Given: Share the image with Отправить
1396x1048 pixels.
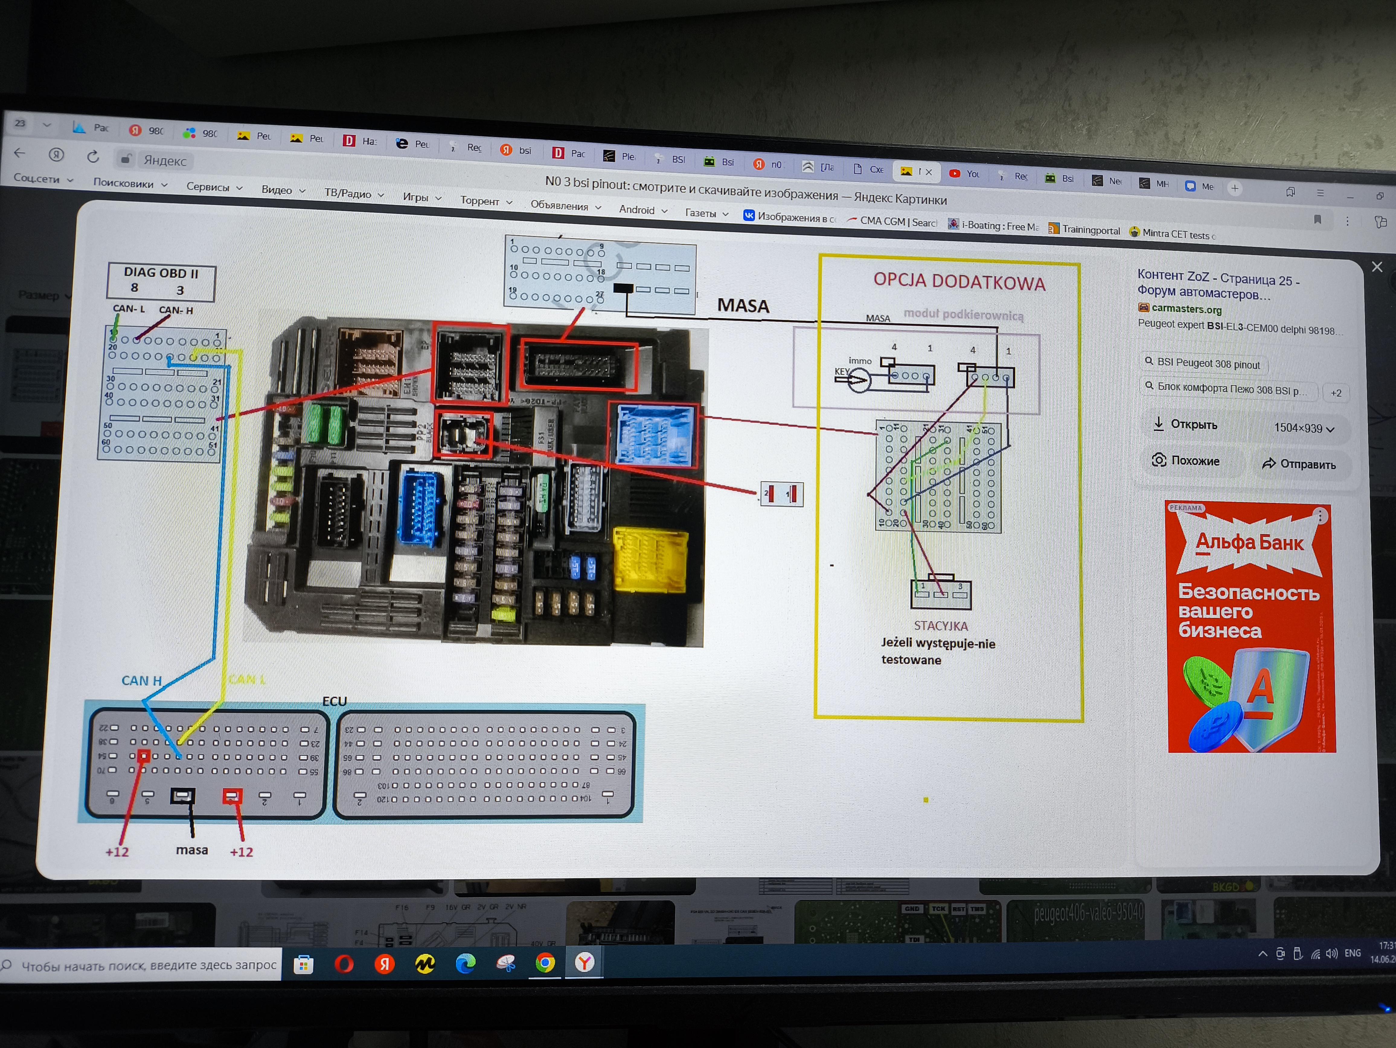Looking at the screenshot, I should [x=1299, y=464].
